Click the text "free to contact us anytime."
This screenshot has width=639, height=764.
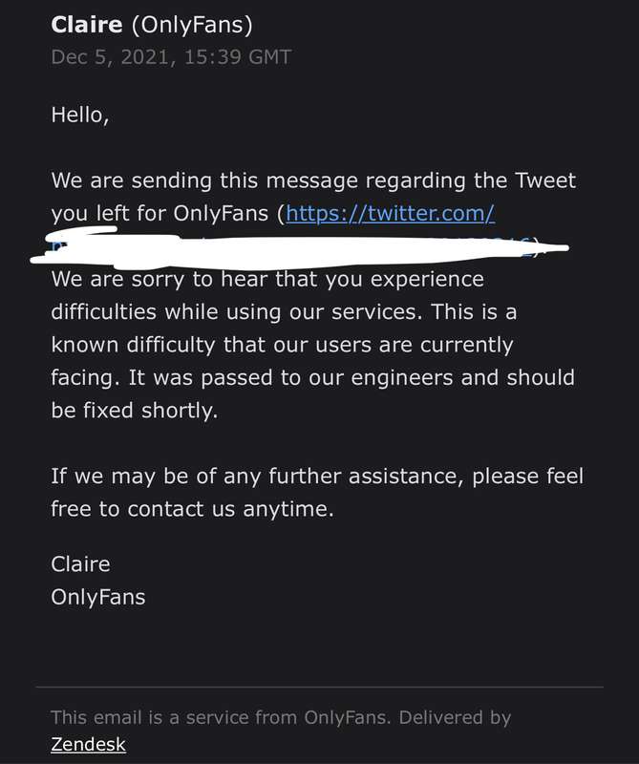point(193,509)
